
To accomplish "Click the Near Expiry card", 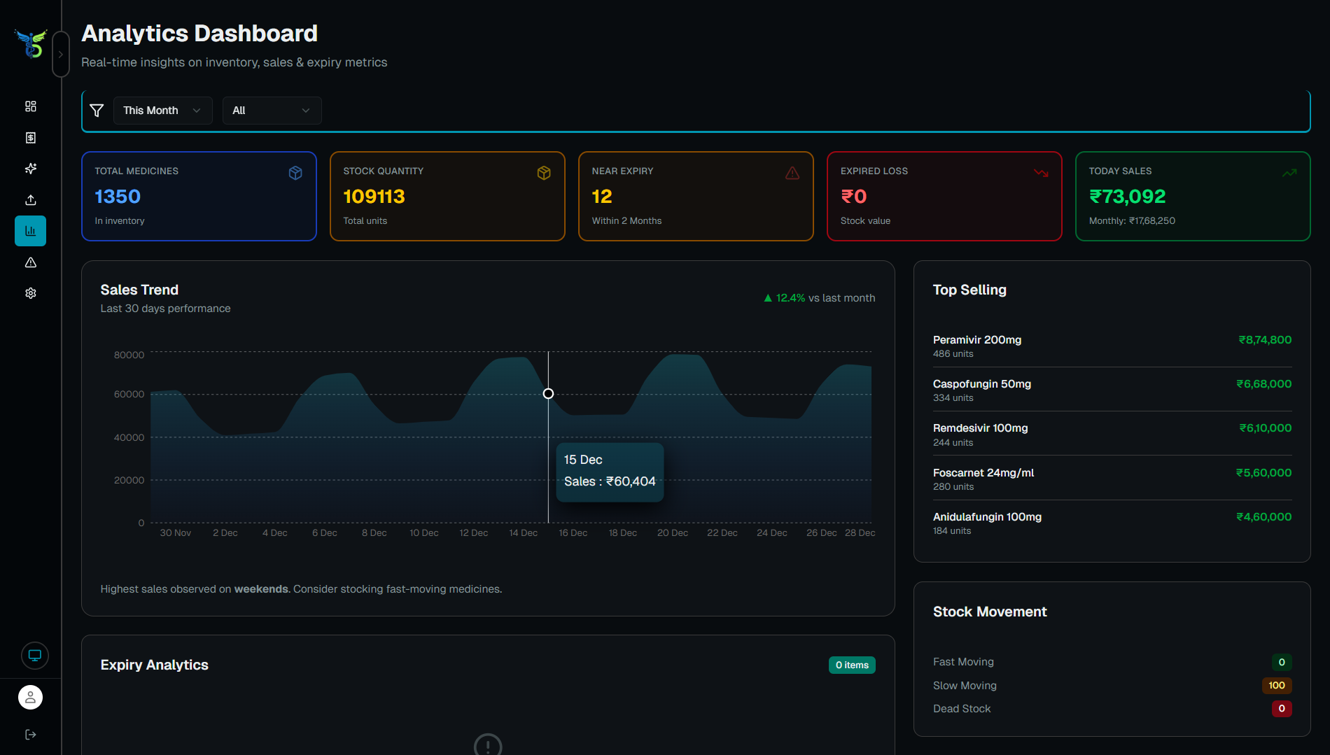I will point(696,196).
